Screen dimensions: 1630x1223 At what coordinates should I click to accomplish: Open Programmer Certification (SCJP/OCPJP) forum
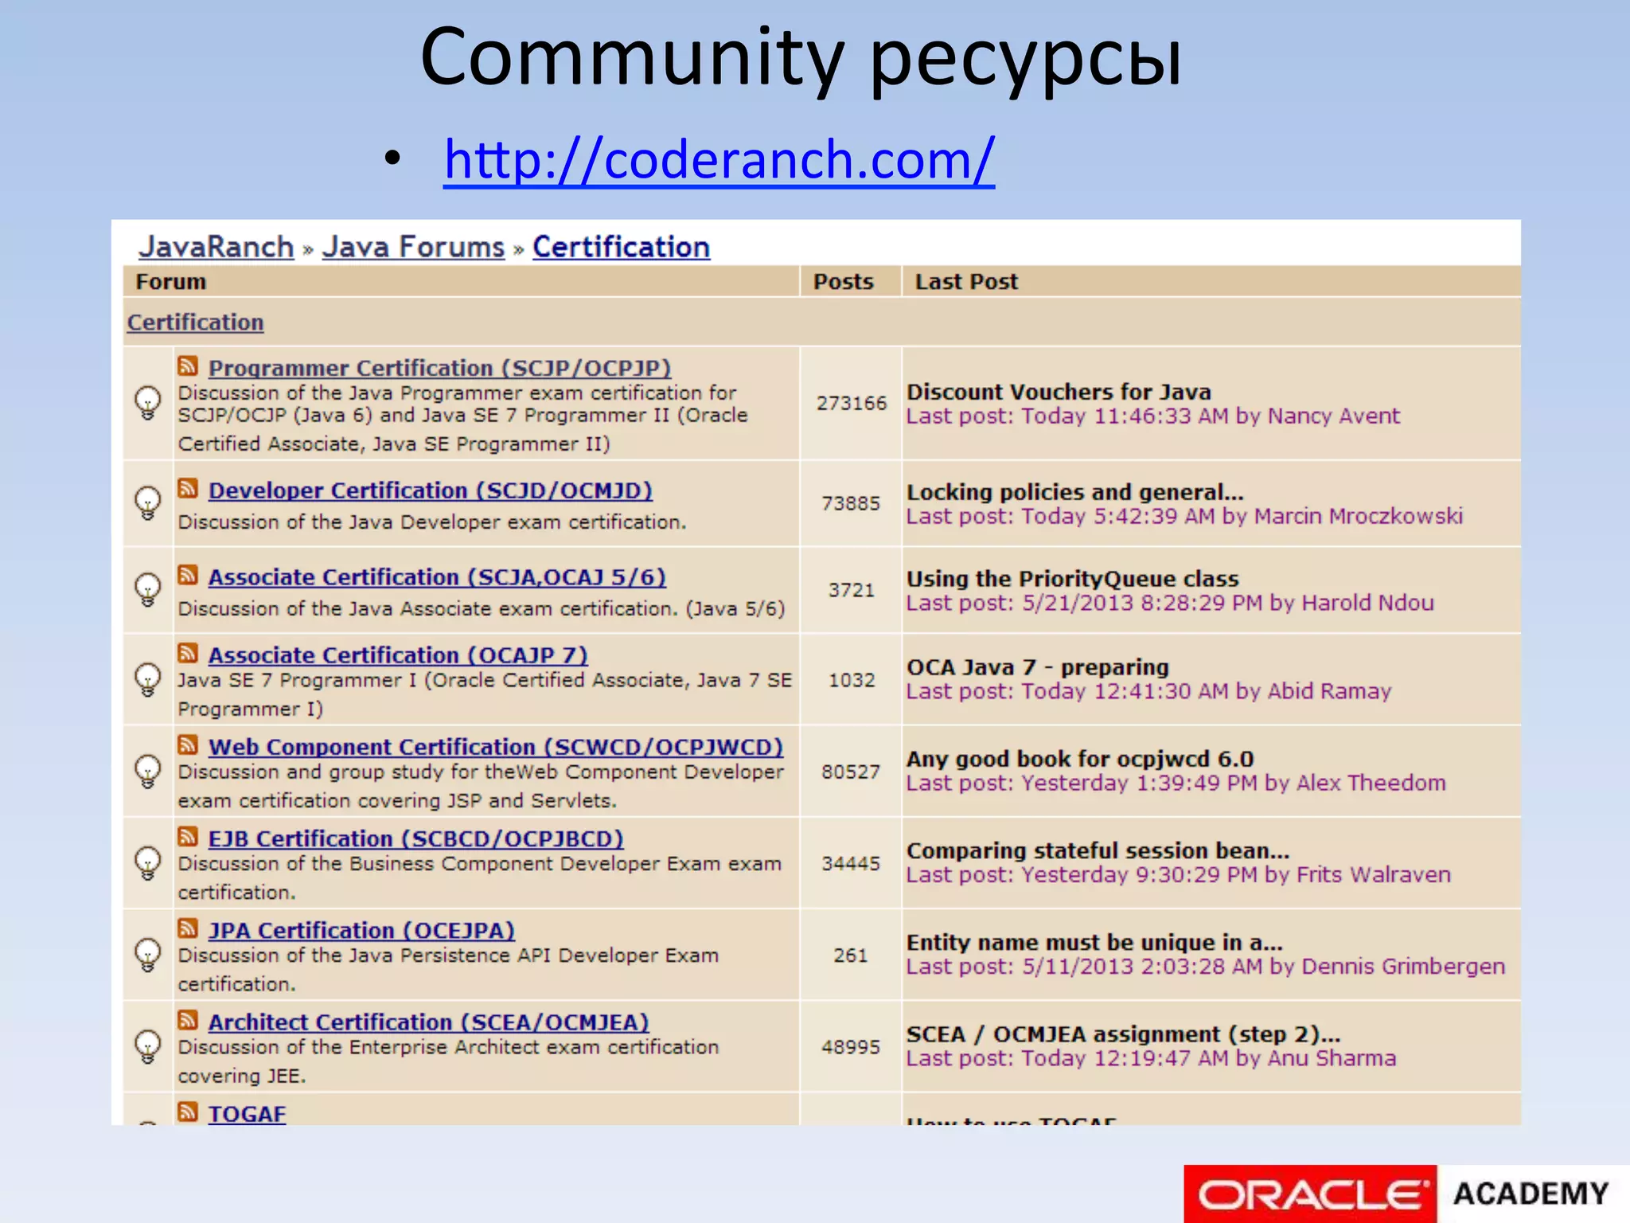tap(439, 368)
